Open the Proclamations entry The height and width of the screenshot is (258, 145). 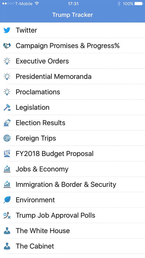tap(72, 92)
